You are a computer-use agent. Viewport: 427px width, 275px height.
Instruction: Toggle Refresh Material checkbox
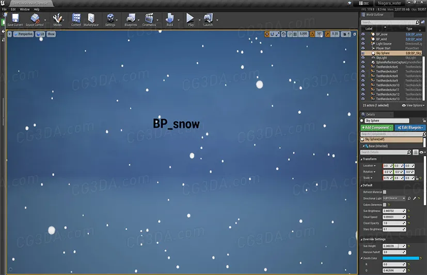click(x=385, y=192)
